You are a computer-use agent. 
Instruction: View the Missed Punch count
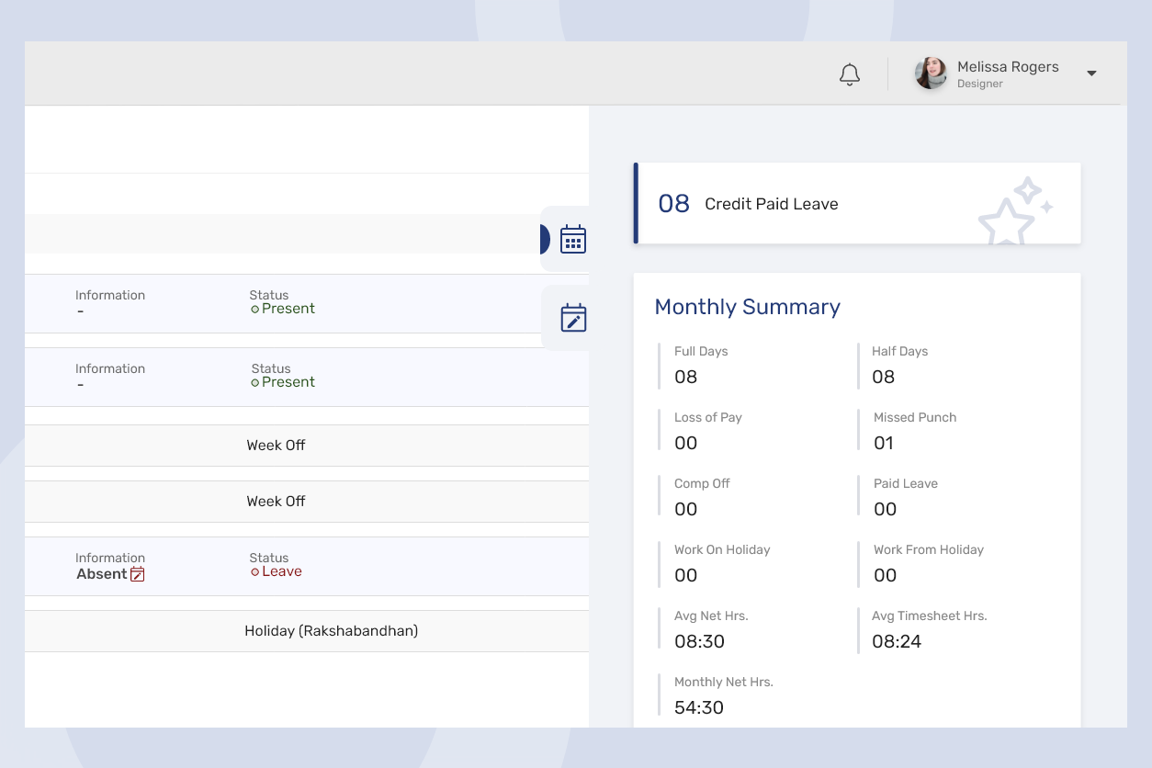(883, 443)
